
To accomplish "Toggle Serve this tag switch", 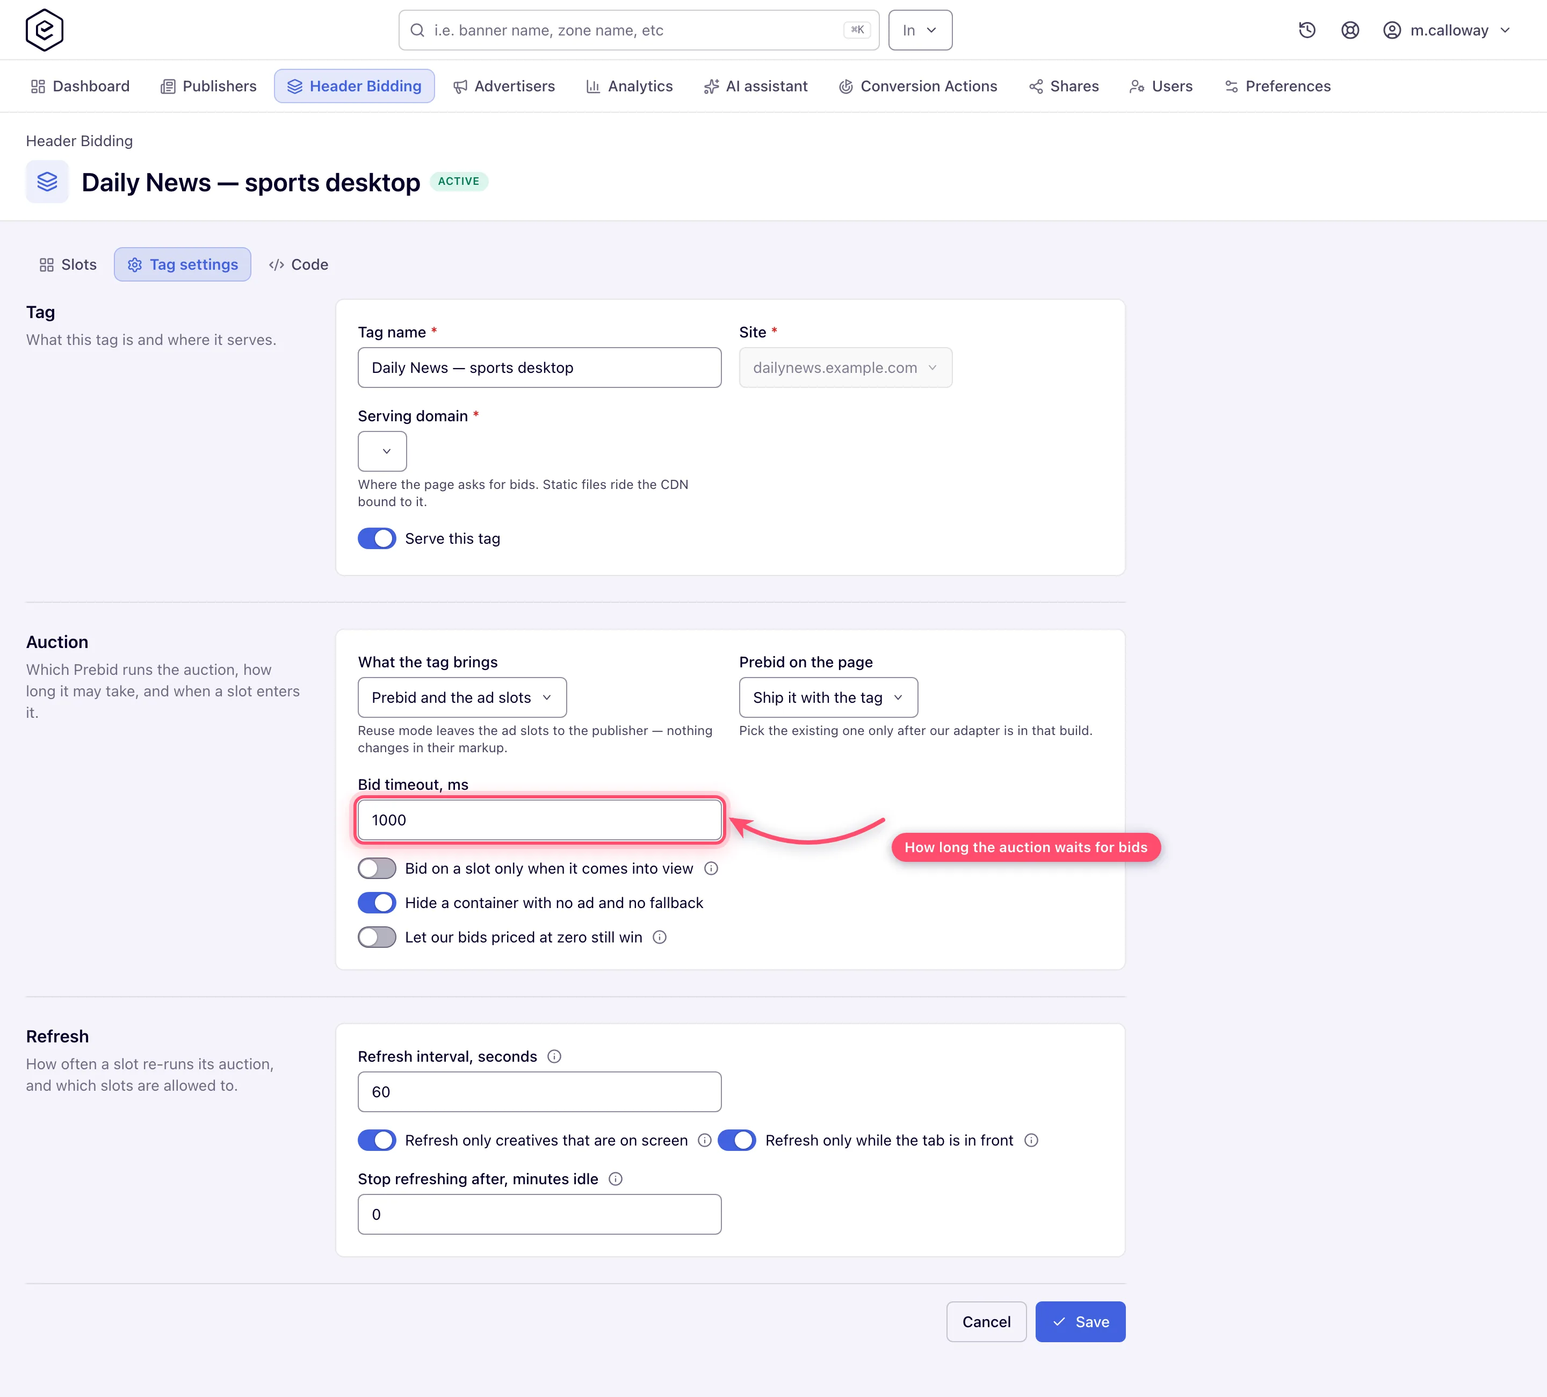I will click(x=377, y=539).
